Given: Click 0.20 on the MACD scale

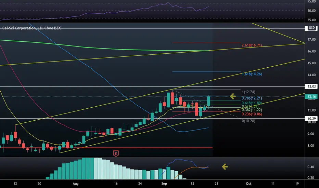Looking at the screenshot, I should tap(311, 177).
